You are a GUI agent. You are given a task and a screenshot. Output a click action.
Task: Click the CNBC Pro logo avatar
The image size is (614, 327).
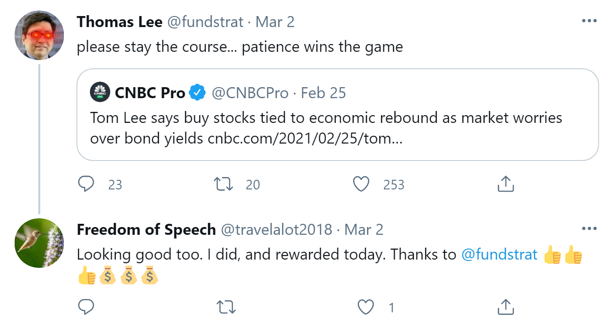tap(100, 93)
